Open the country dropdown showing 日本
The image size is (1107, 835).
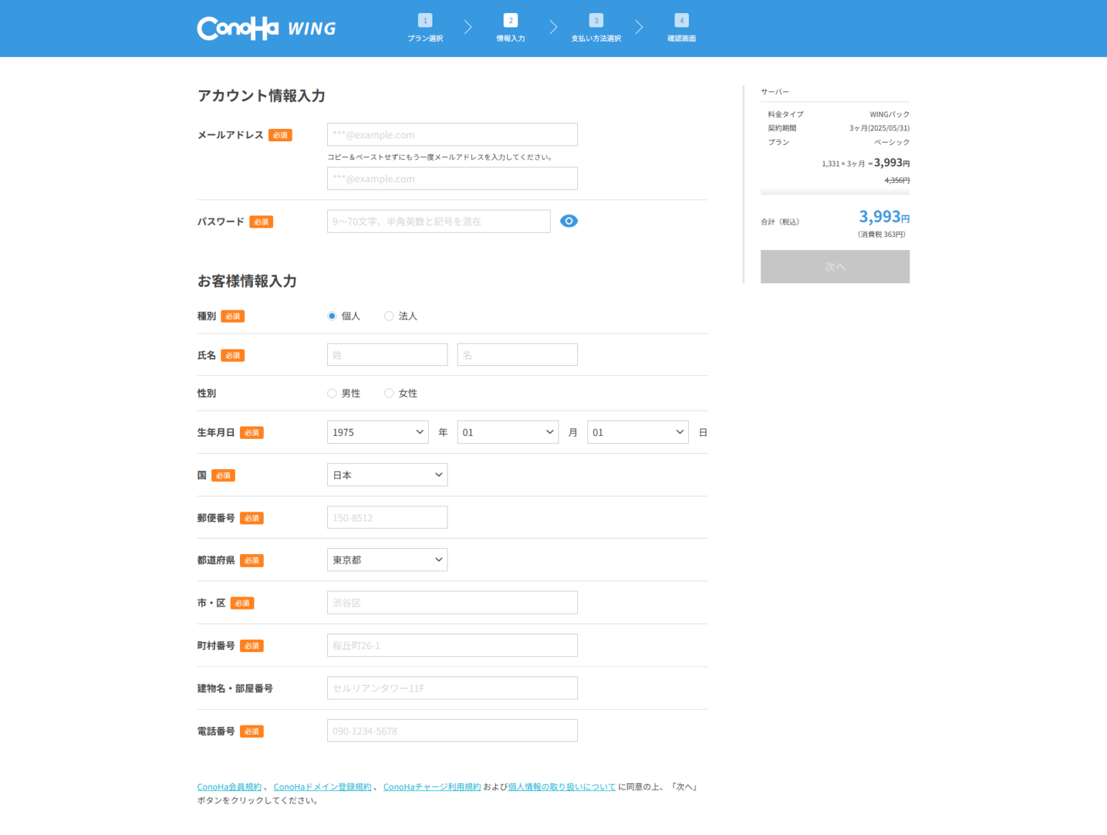click(x=387, y=474)
